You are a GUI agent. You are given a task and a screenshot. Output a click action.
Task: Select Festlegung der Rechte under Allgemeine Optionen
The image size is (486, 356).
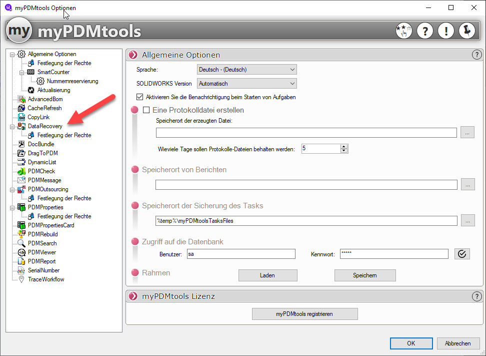point(64,63)
